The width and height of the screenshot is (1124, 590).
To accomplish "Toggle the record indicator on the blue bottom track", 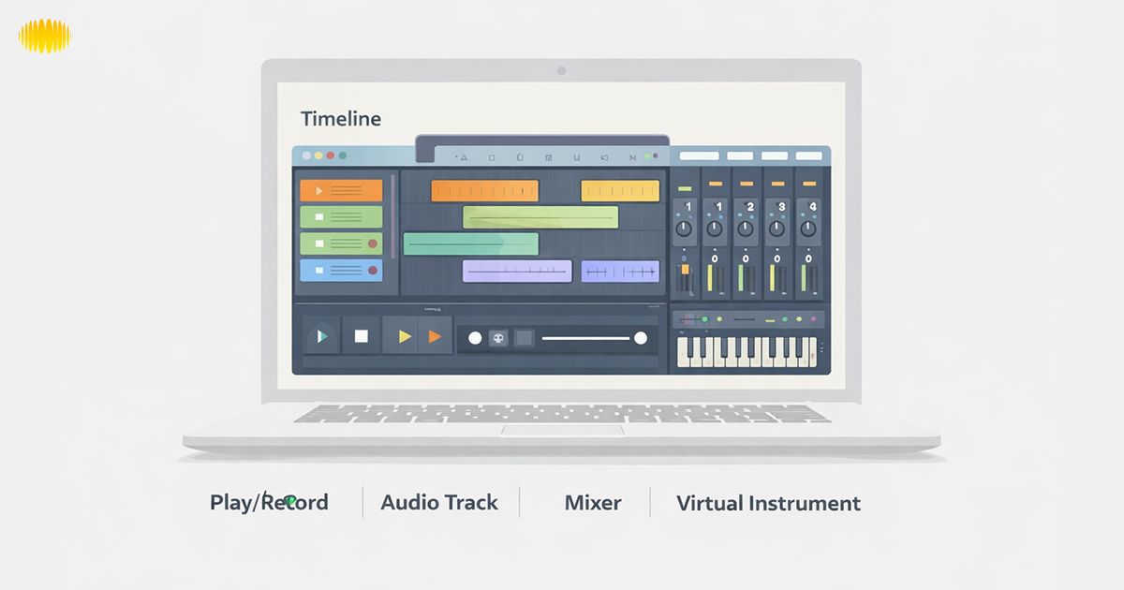I will pos(373,270).
